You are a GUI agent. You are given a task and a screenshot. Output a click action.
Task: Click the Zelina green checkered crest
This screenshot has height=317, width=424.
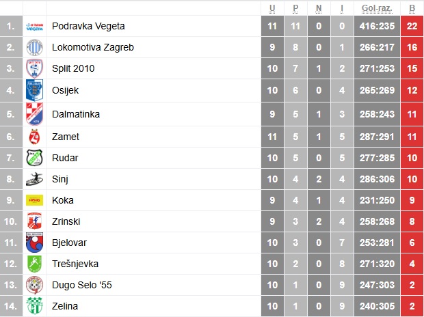34,306
